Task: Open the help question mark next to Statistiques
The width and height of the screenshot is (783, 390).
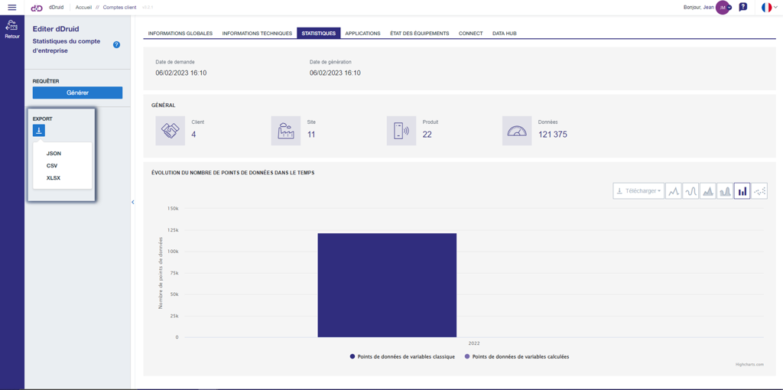Action: pos(116,45)
